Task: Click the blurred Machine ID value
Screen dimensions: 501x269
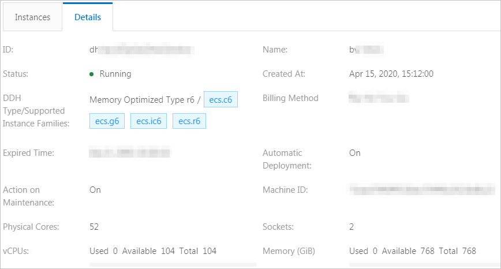Action: 422,189
